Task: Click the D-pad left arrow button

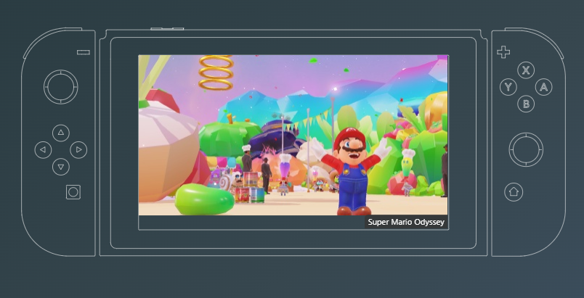Action: pyautogui.click(x=43, y=150)
